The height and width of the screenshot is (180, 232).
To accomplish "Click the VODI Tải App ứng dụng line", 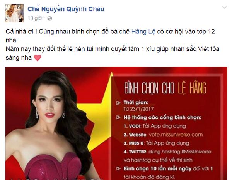I will tap(155, 126).
